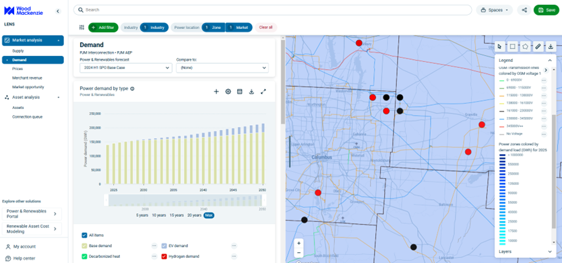The image size is (562, 263).
Task: Select the rectangle selection map tool
Action: coord(513,46)
